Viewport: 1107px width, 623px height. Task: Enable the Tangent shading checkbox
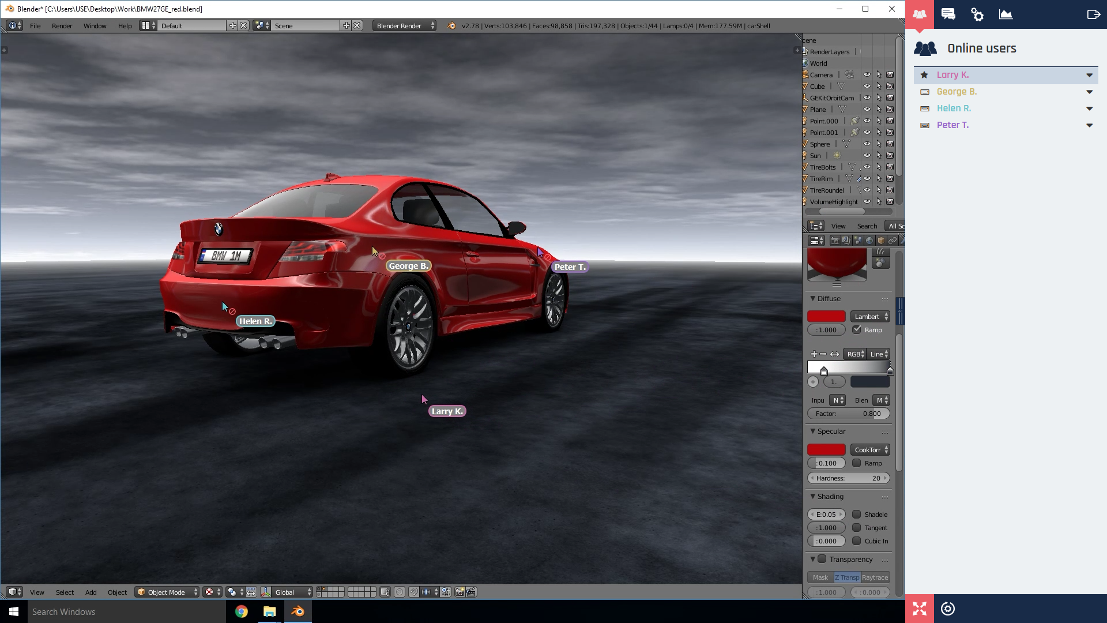pyautogui.click(x=857, y=527)
